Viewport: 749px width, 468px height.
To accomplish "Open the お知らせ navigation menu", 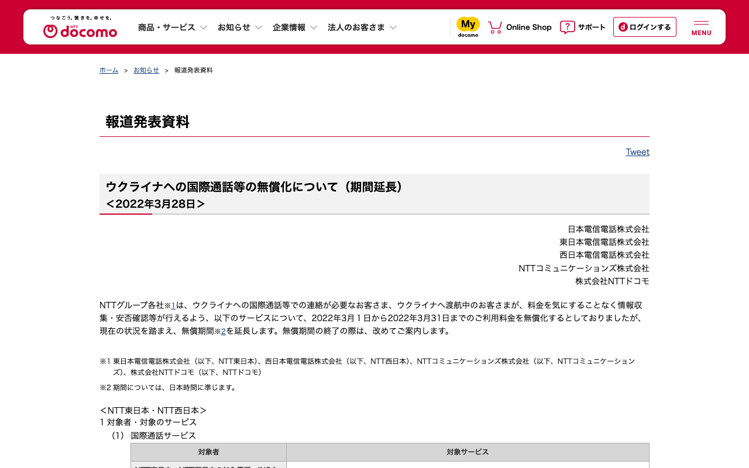I will click(234, 27).
